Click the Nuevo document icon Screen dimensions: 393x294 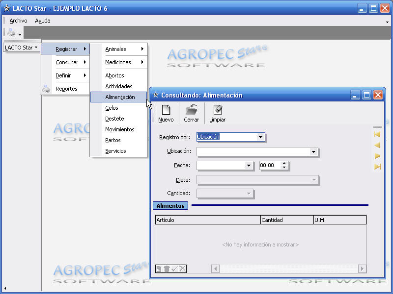[x=166, y=110]
